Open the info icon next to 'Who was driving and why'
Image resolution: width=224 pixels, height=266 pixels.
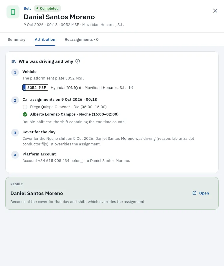[x=78, y=61]
